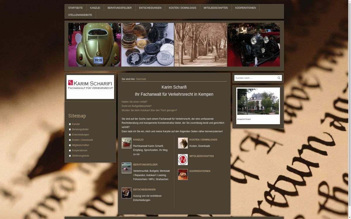Viewport: 351px width, 219px height.
Task: Open the Entscheidungen thumbnail icon
Action: pyautogui.click(x=126, y=193)
